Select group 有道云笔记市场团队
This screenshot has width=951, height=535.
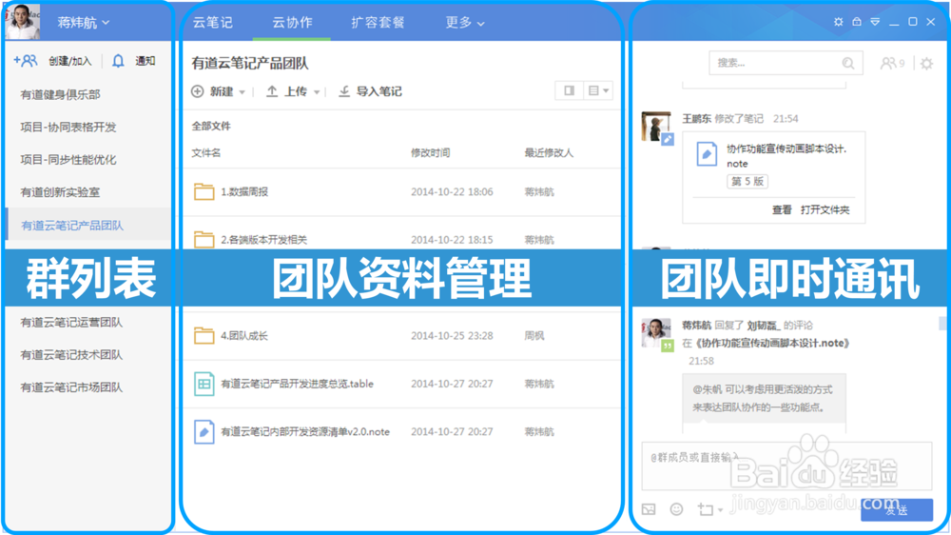[x=71, y=387]
